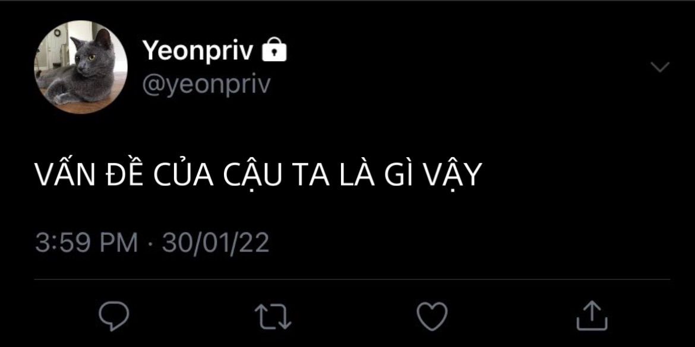The width and height of the screenshot is (695, 347).
Task: Click the 3:59 PM timestamp
Action: coord(87,243)
